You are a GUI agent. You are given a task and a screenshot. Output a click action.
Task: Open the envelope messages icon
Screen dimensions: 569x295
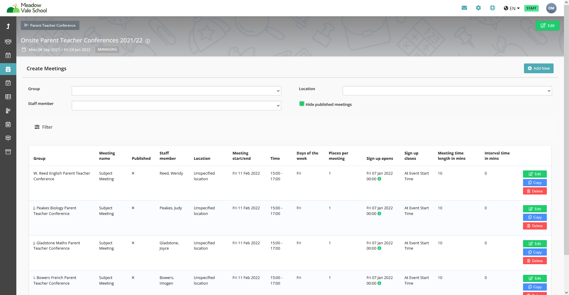pyautogui.click(x=464, y=8)
